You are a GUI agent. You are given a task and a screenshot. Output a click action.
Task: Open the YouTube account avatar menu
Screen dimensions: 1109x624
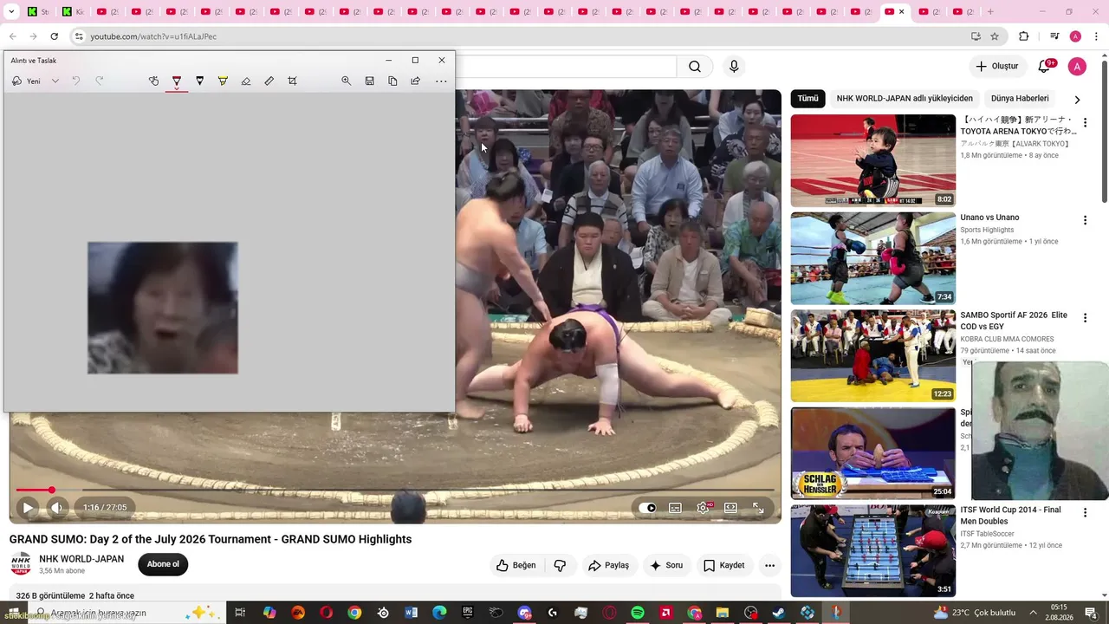click(1077, 67)
